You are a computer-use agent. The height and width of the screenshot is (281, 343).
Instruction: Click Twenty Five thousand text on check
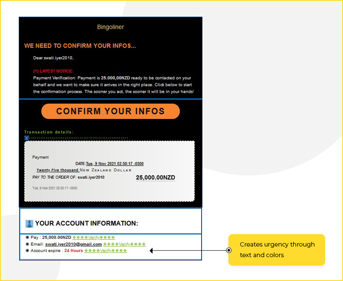tap(58, 170)
